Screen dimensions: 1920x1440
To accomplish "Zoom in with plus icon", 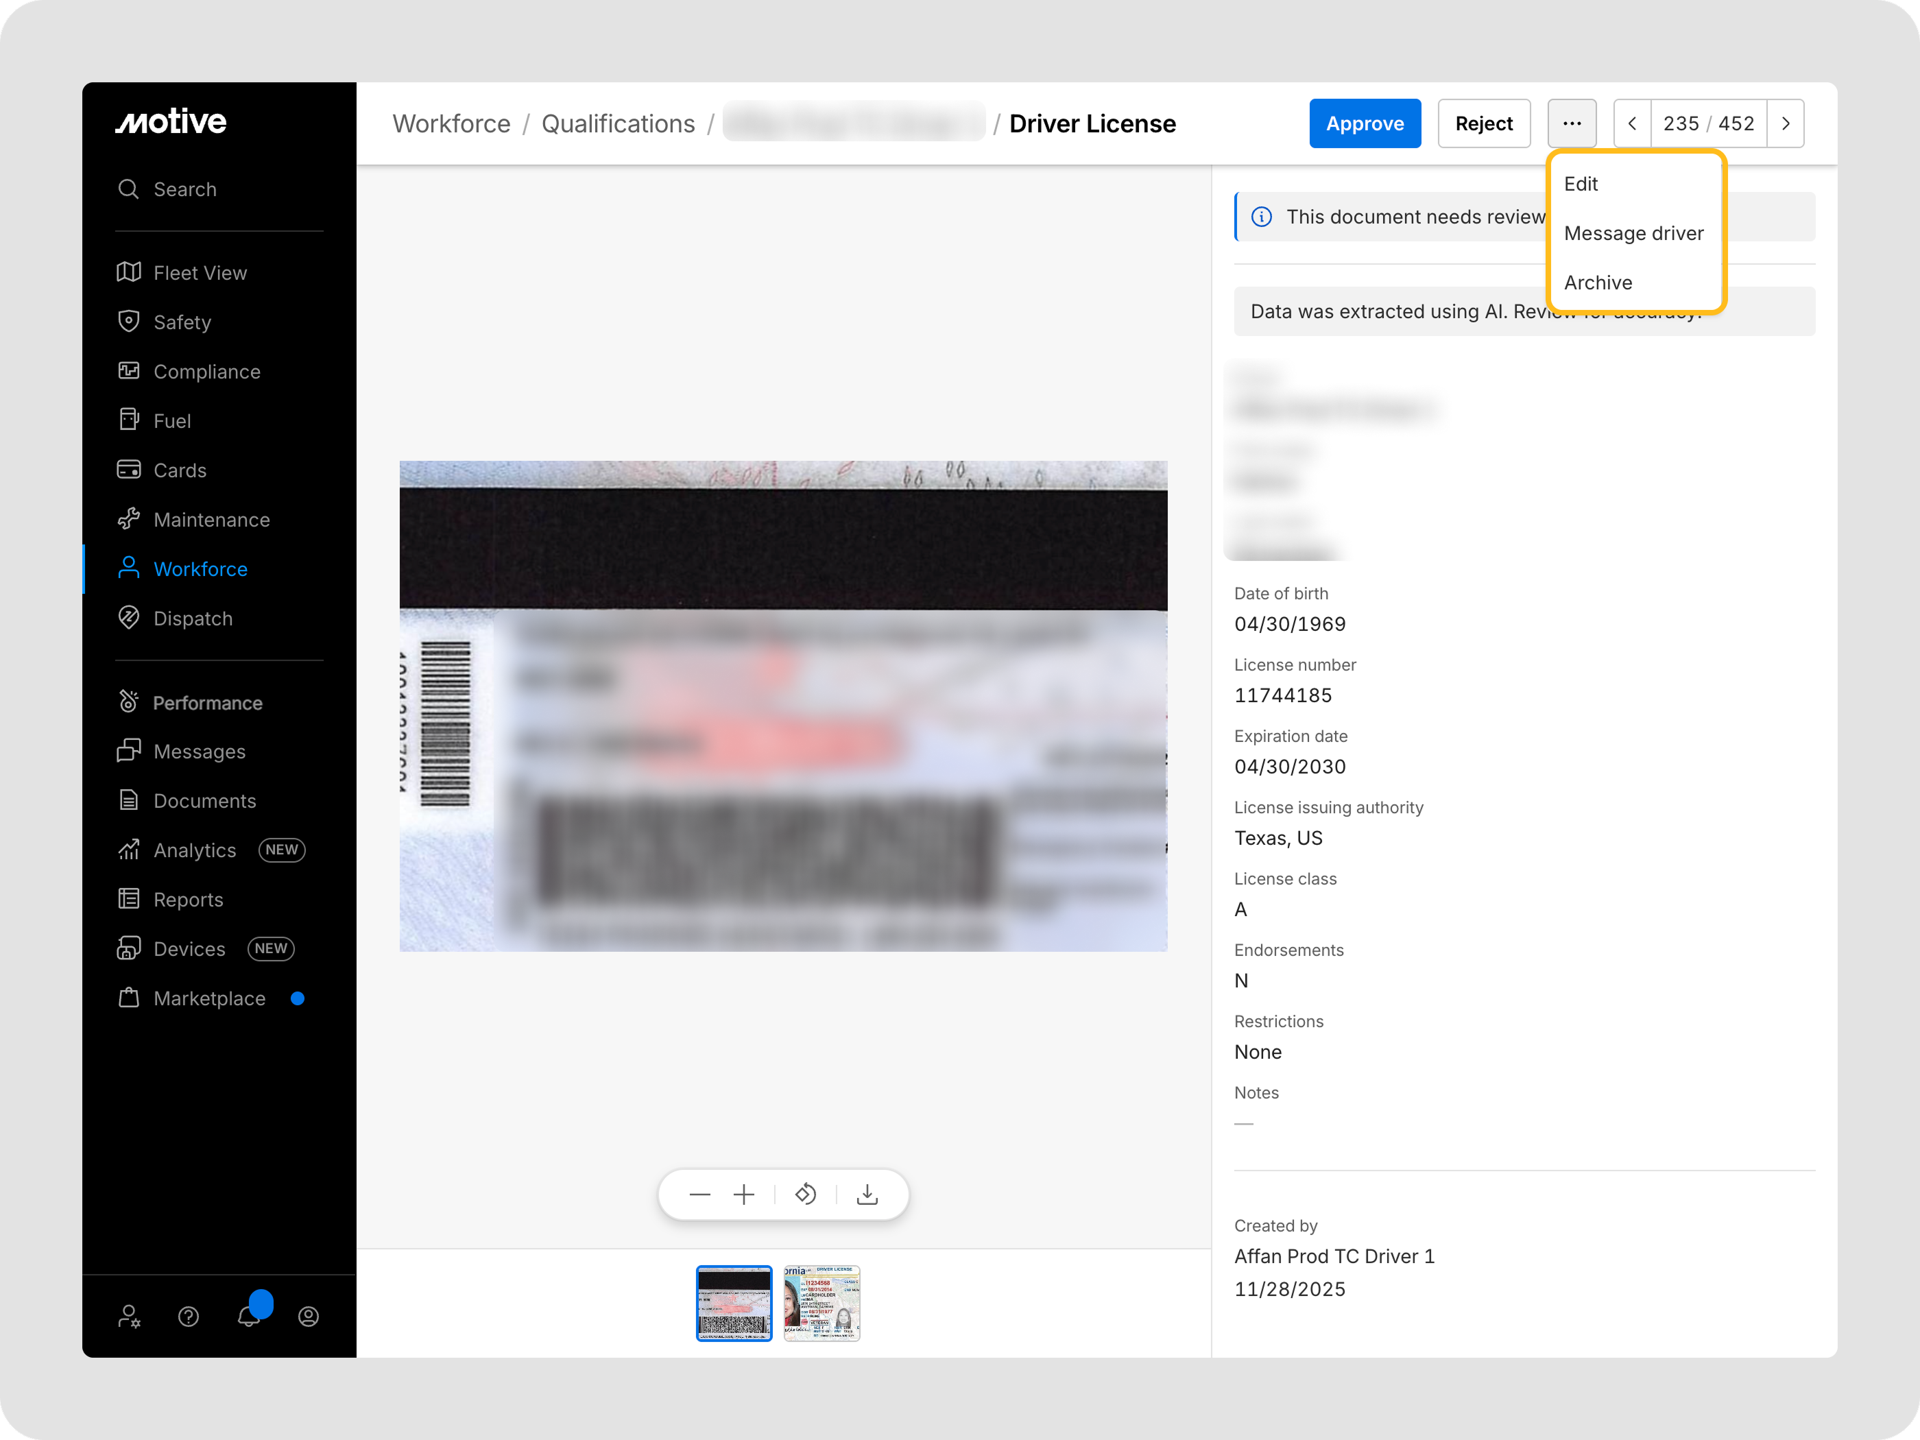I will pos(744,1195).
